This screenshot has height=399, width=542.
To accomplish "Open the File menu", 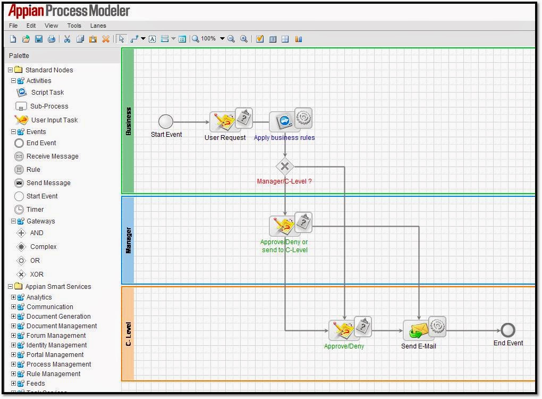I will pyautogui.click(x=13, y=26).
